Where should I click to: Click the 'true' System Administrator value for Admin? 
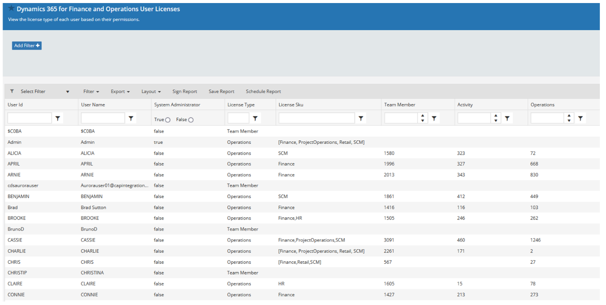[158, 142]
